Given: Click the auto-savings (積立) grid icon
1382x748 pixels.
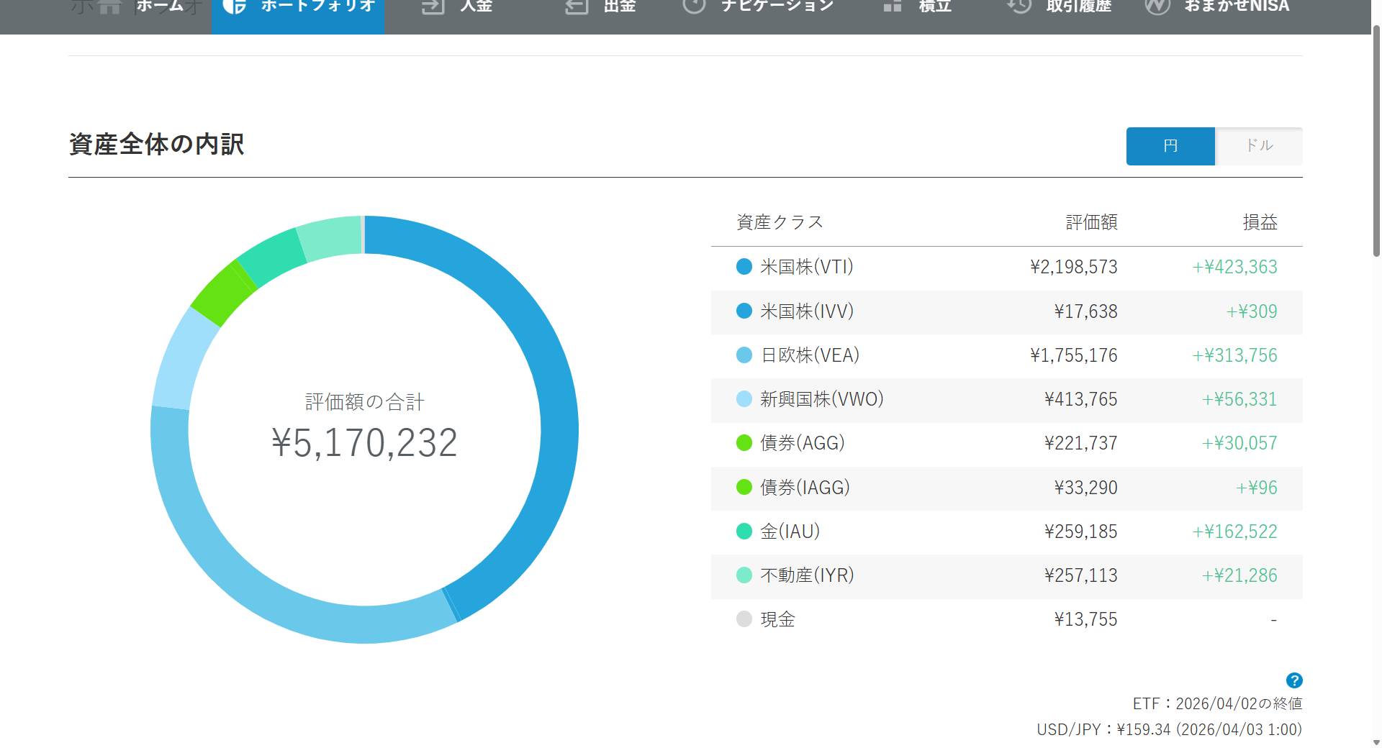Looking at the screenshot, I should point(893,6).
